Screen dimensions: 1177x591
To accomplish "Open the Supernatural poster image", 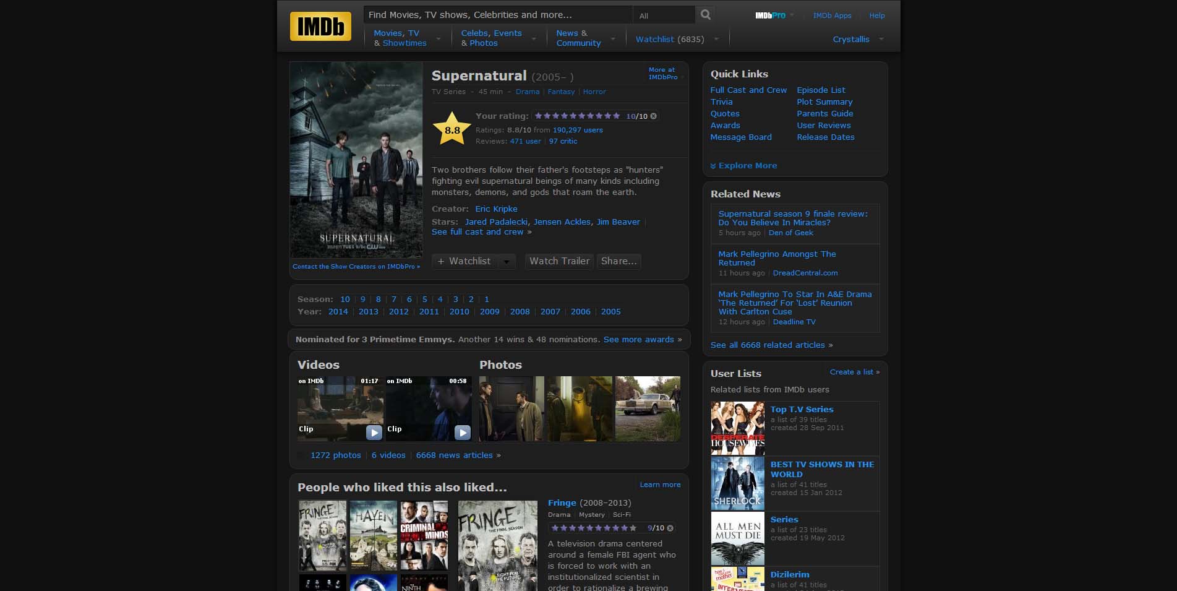I will pos(356,160).
